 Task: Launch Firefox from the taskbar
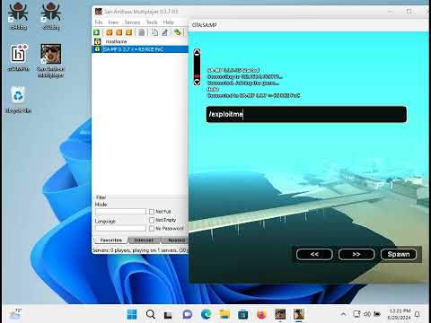[x=261, y=314]
